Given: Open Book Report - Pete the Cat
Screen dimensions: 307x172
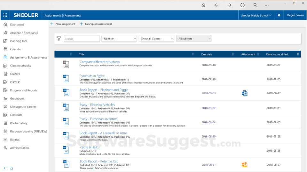Looking at the screenshot, I should [98, 161].
